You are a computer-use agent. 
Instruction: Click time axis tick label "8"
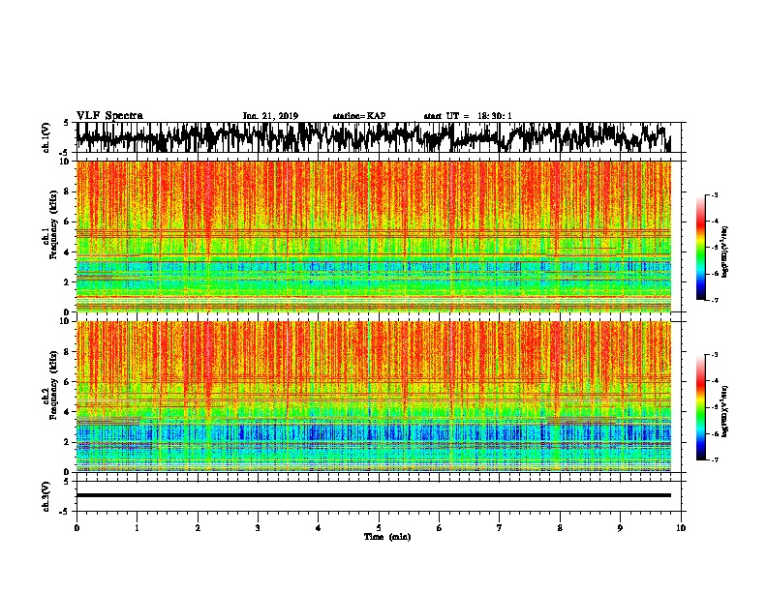click(560, 528)
